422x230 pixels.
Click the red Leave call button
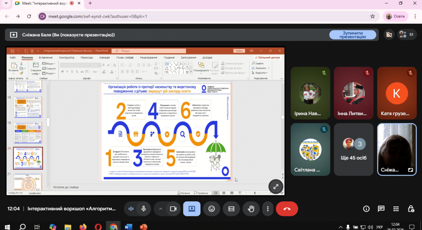pyautogui.click(x=287, y=208)
